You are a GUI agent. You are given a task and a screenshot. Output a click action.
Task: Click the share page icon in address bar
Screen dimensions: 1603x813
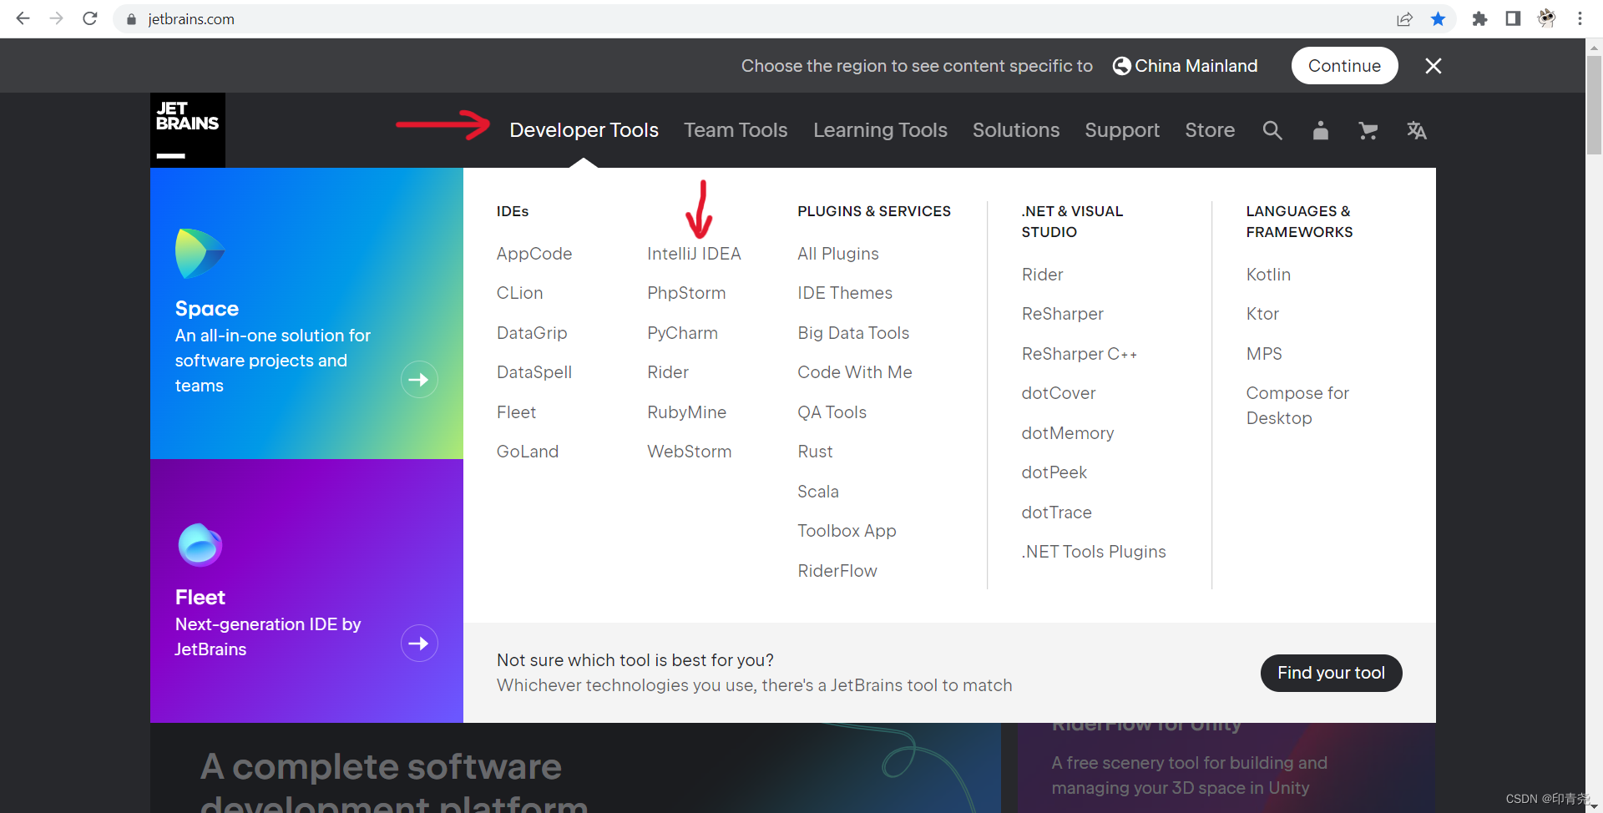click(1404, 19)
